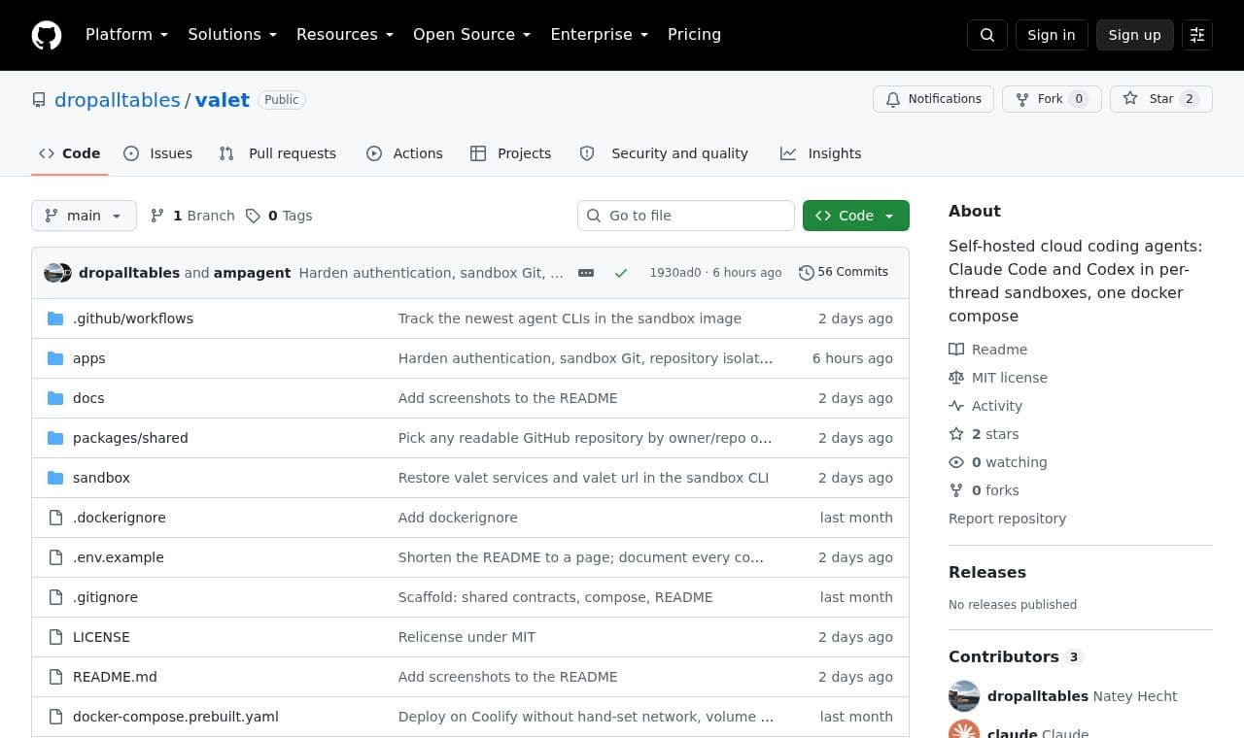
Task: Open the Actions tab
Action: pos(404,153)
